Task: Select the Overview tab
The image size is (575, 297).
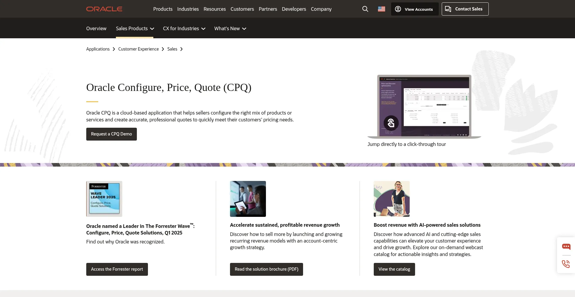Action: 96,28
